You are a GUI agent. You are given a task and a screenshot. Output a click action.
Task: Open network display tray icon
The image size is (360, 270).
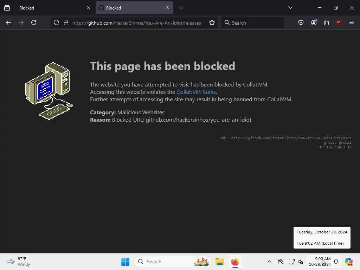pos(291,262)
